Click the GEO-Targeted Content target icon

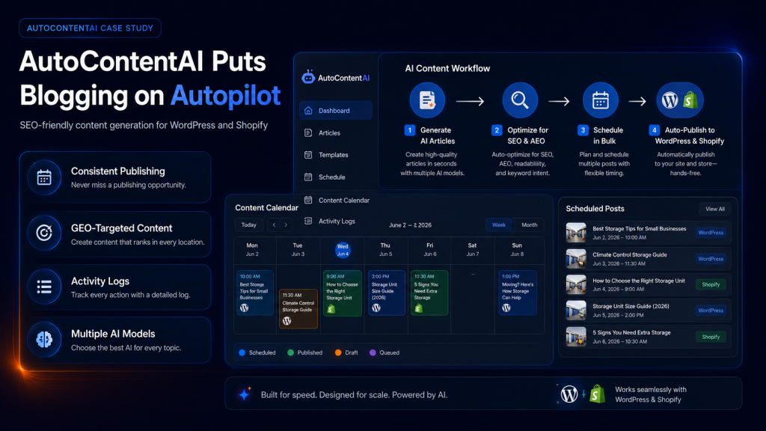click(44, 233)
